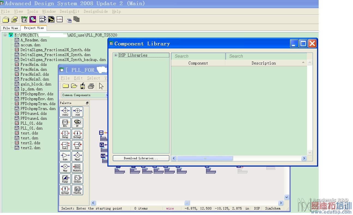Select test2.dds in the project tree
Screen dimensions: 353x215
pos(31,143)
